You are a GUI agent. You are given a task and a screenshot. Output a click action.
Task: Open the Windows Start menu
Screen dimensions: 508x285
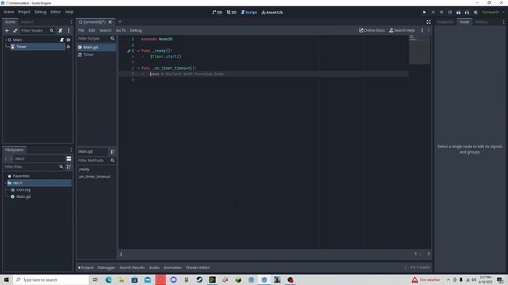(6, 279)
